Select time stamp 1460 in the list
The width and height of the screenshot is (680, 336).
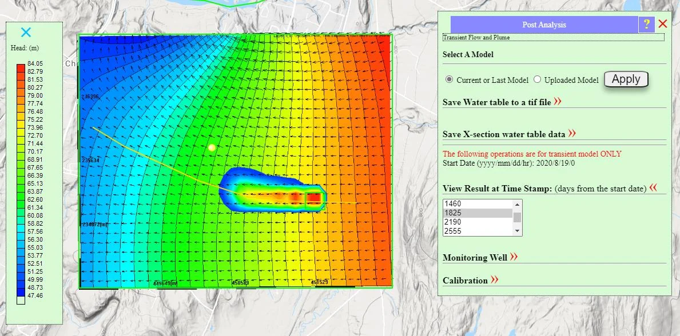coord(478,204)
